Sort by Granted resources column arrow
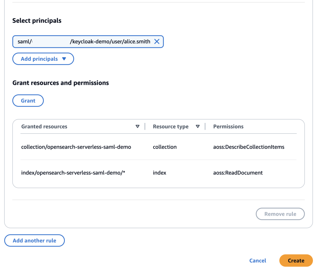316x269 pixels. pyautogui.click(x=138, y=127)
